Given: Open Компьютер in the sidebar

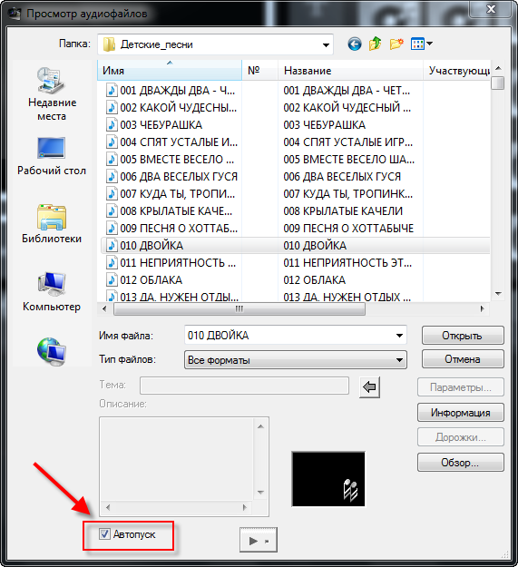Looking at the screenshot, I should [x=52, y=292].
